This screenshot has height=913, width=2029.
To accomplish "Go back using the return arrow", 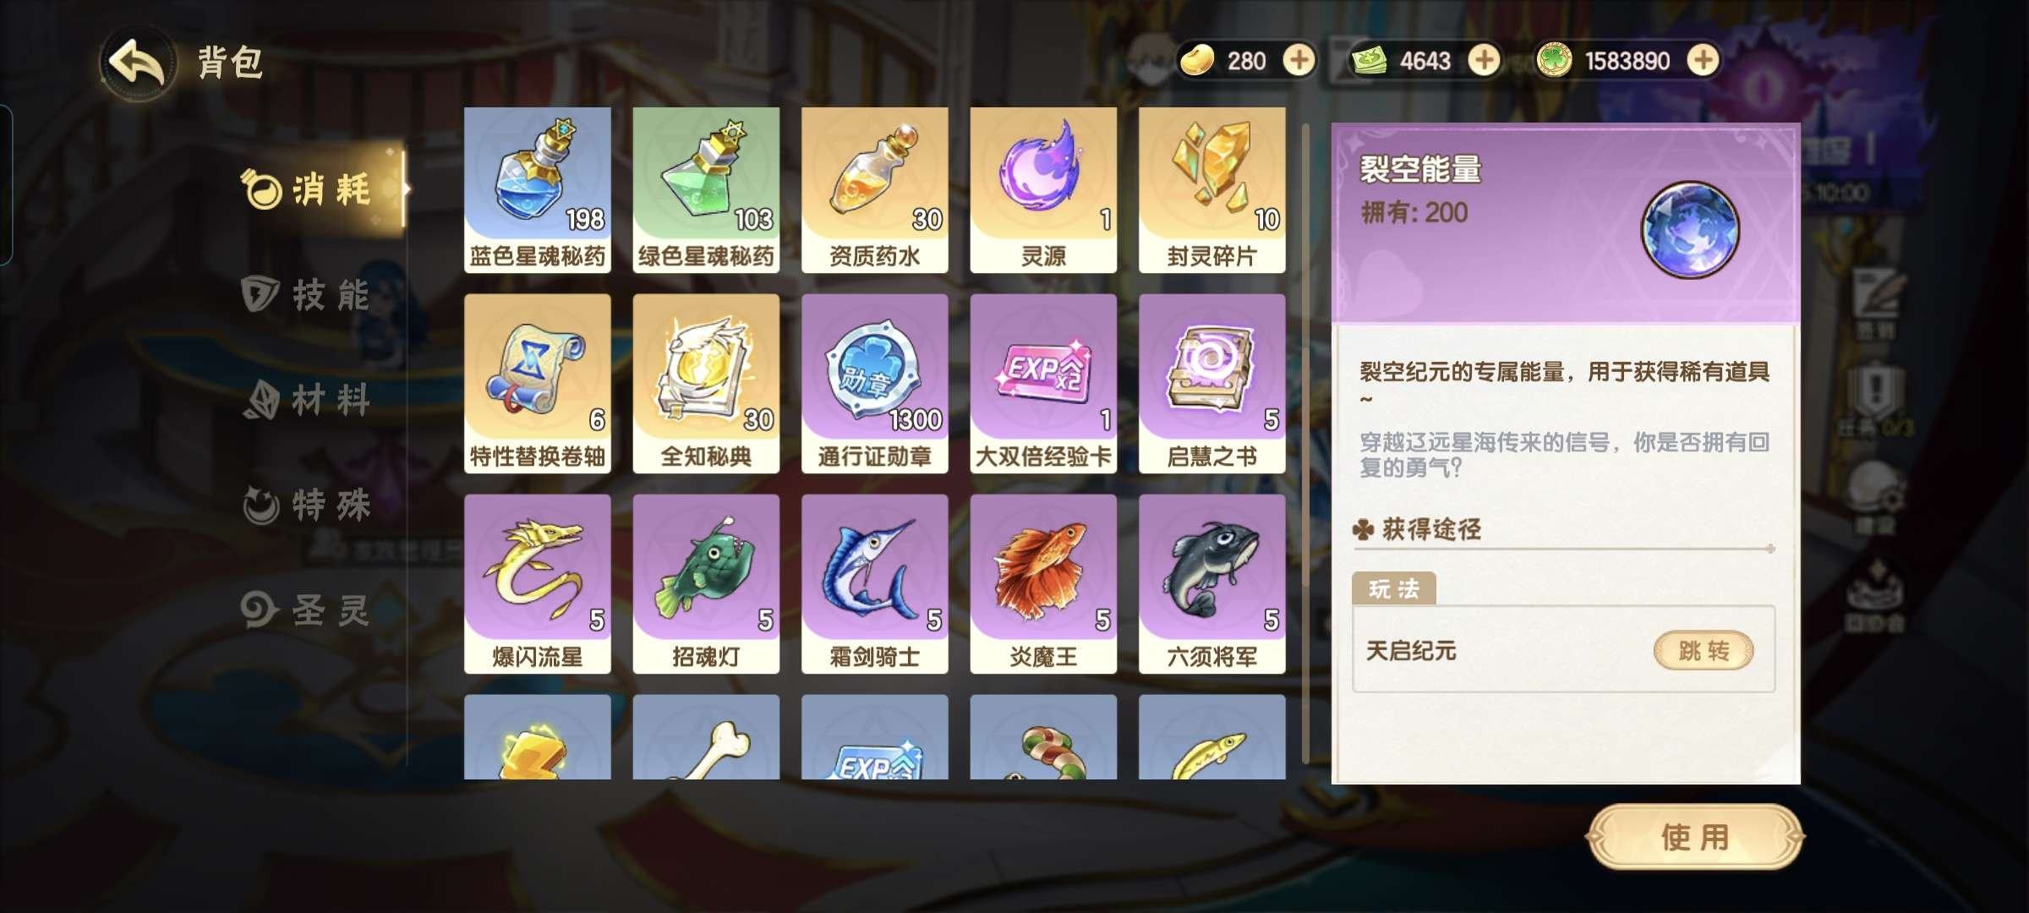I will click(x=137, y=63).
